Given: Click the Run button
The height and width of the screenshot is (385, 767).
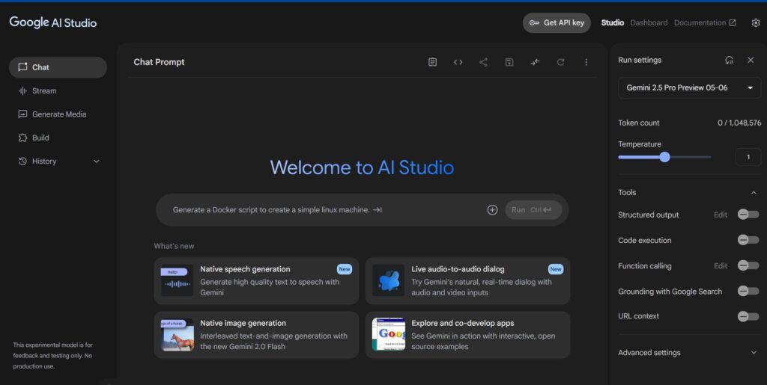Looking at the screenshot, I should click(x=533, y=210).
